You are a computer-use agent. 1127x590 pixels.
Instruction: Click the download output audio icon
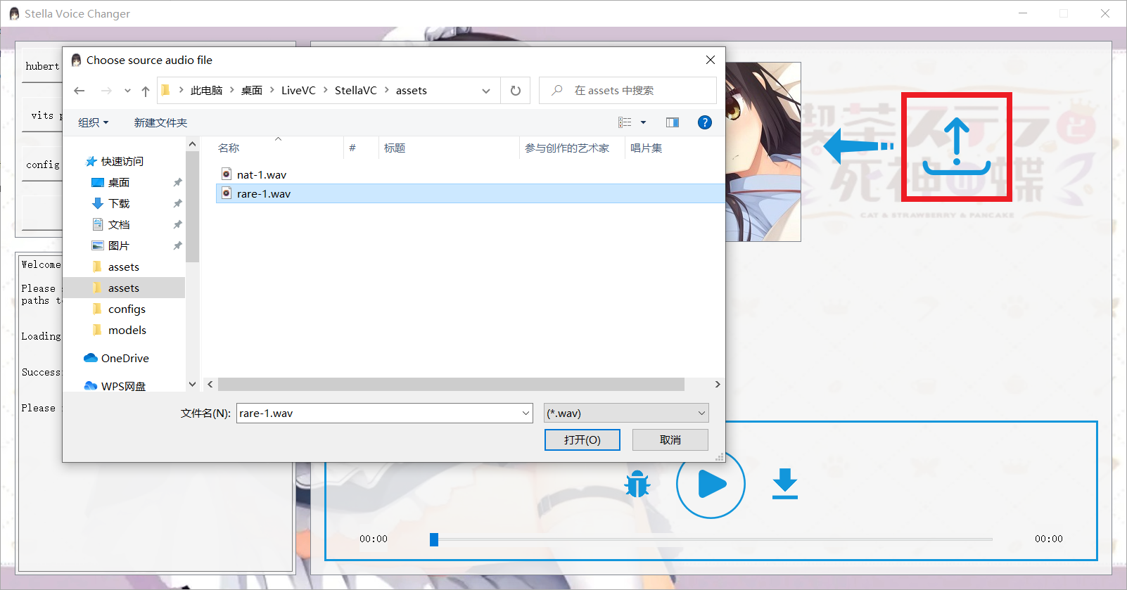pyautogui.click(x=785, y=484)
